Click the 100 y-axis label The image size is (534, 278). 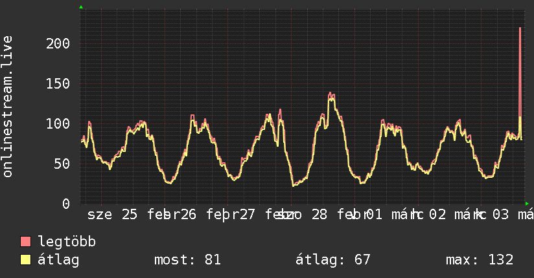[x=58, y=123]
